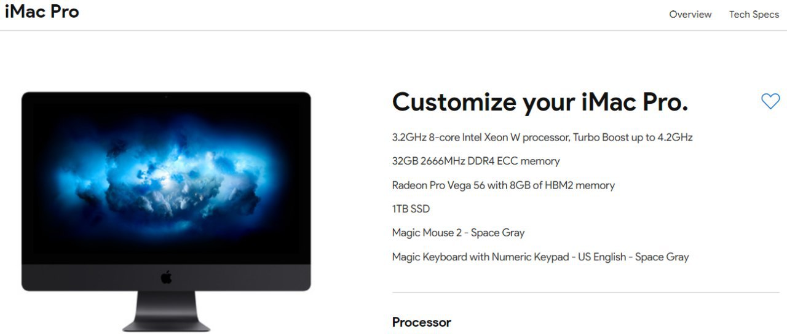Screen dimensions: 787x334
Task: Click the Processor section heading
Action: point(421,322)
